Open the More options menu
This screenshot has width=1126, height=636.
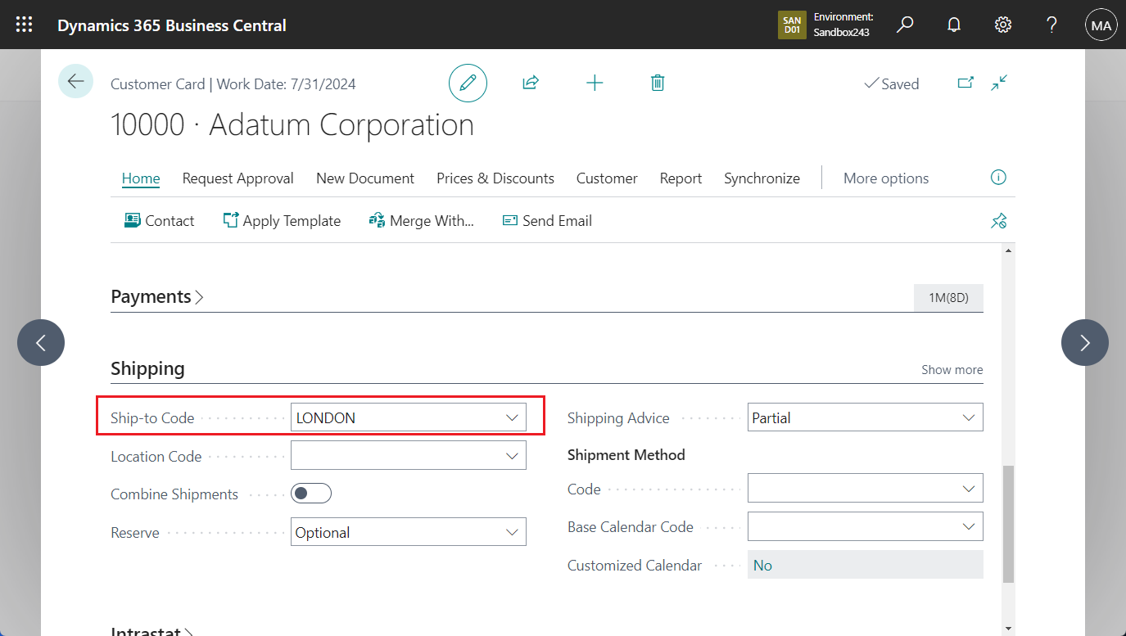886,178
